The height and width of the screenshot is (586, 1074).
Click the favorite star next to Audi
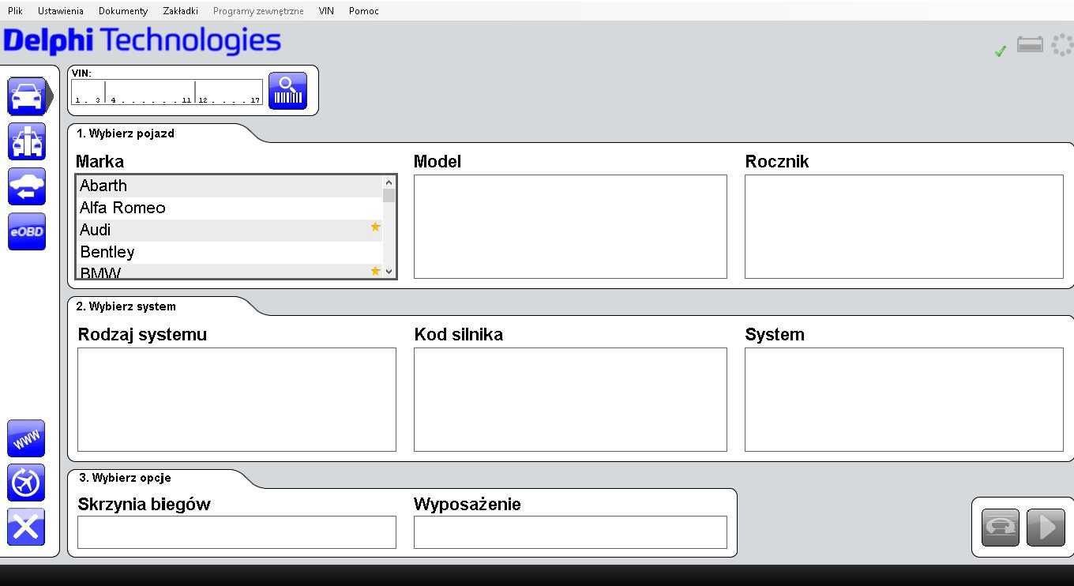[x=375, y=227]
